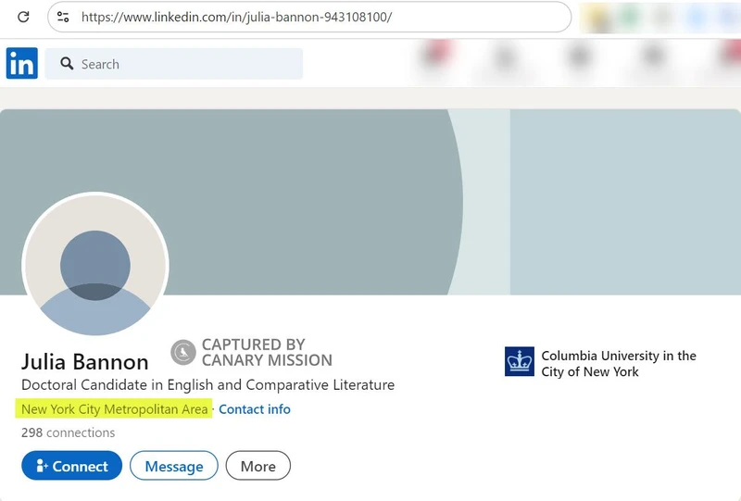The width and height of the screenshot is (741, 501).
Task: Click the Connect button
Action: pos(72,466)
